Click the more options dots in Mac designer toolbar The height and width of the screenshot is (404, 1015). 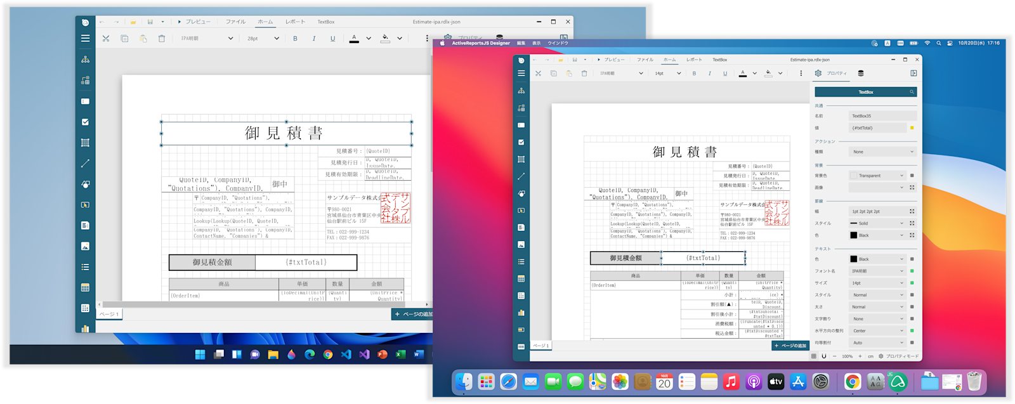point(801,74)
